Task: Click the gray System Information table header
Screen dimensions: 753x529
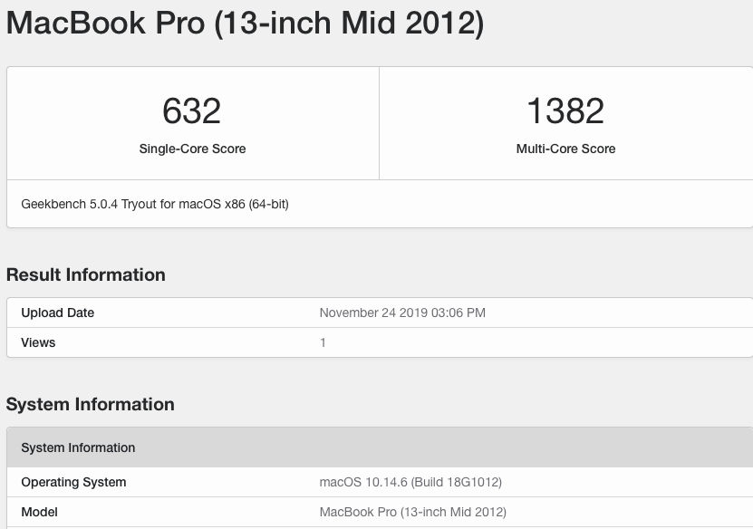Action: point(78,447)
